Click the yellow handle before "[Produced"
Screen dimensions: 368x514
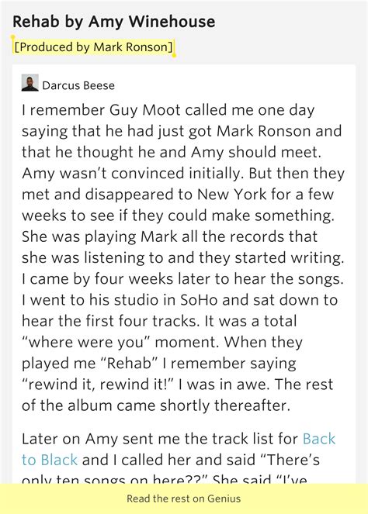12,37
